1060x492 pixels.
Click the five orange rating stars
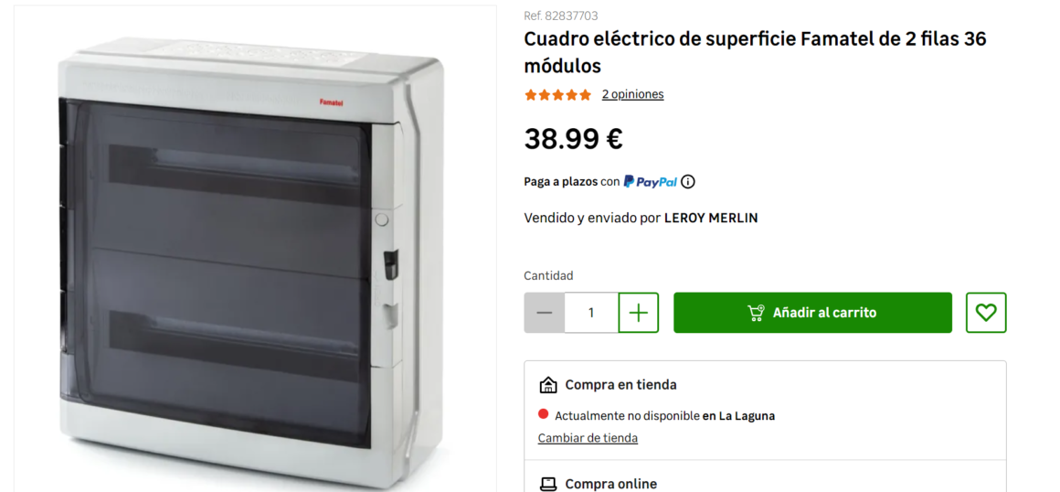click(x=557, y=95)
